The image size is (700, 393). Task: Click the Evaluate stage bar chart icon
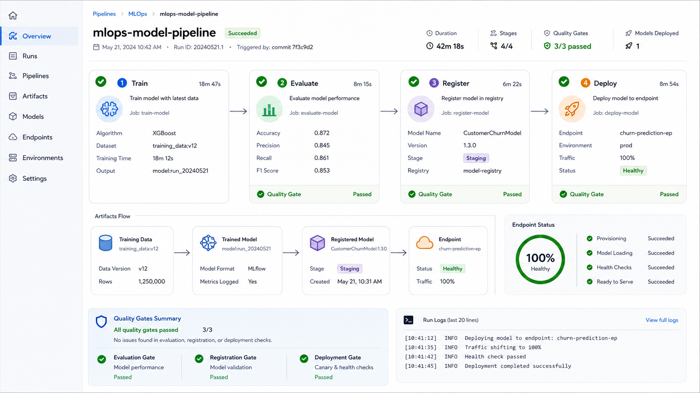pos(269,109)
